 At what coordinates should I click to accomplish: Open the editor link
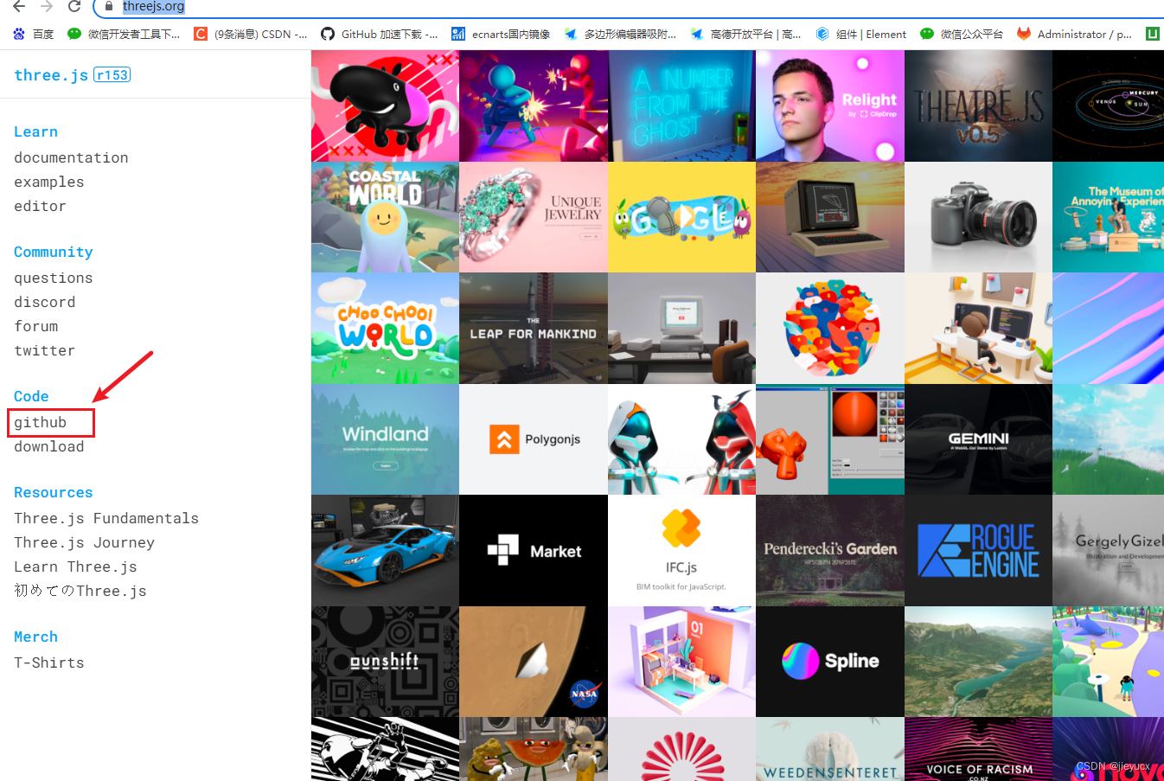[x=40, y=206]
